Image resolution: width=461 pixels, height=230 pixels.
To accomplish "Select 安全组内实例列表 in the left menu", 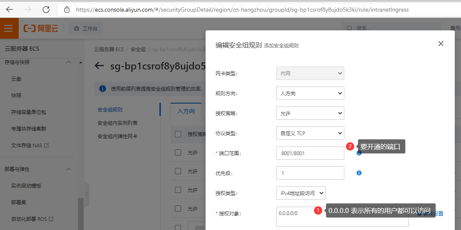I will click(118, 123).
